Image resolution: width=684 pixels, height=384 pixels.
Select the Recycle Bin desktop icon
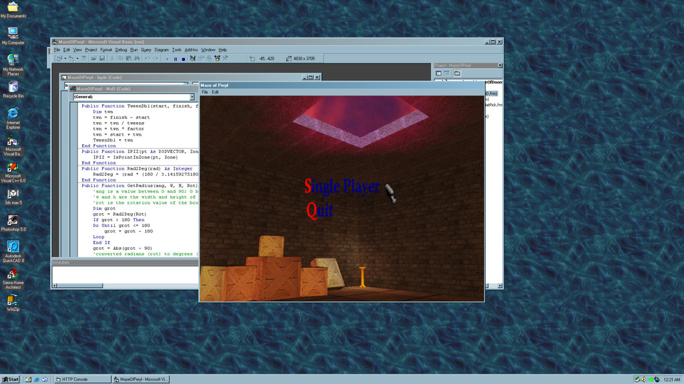coord(13,87)
